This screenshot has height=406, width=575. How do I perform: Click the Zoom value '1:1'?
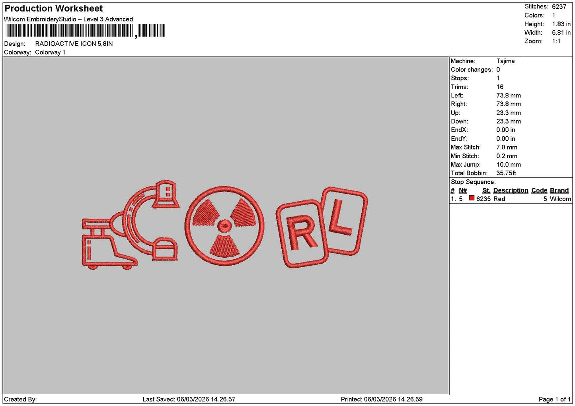(x=556, y=41)
